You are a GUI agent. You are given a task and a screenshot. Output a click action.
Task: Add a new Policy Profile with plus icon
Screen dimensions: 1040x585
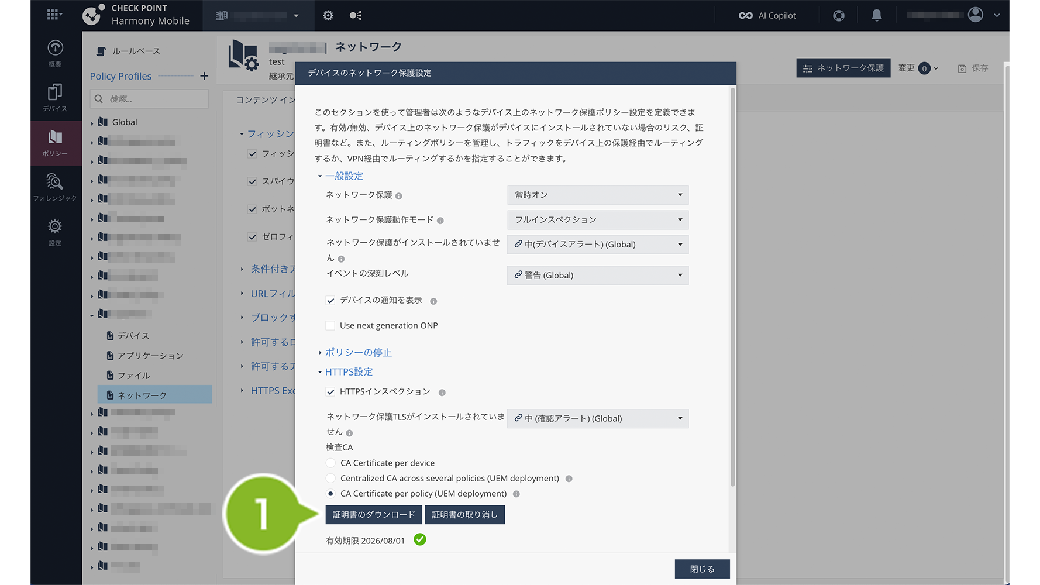click(x=204, y=76)
